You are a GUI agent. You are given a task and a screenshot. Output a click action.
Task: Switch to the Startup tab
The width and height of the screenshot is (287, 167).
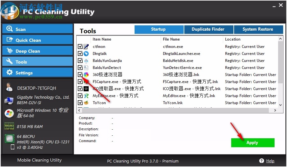click(159, 29)
